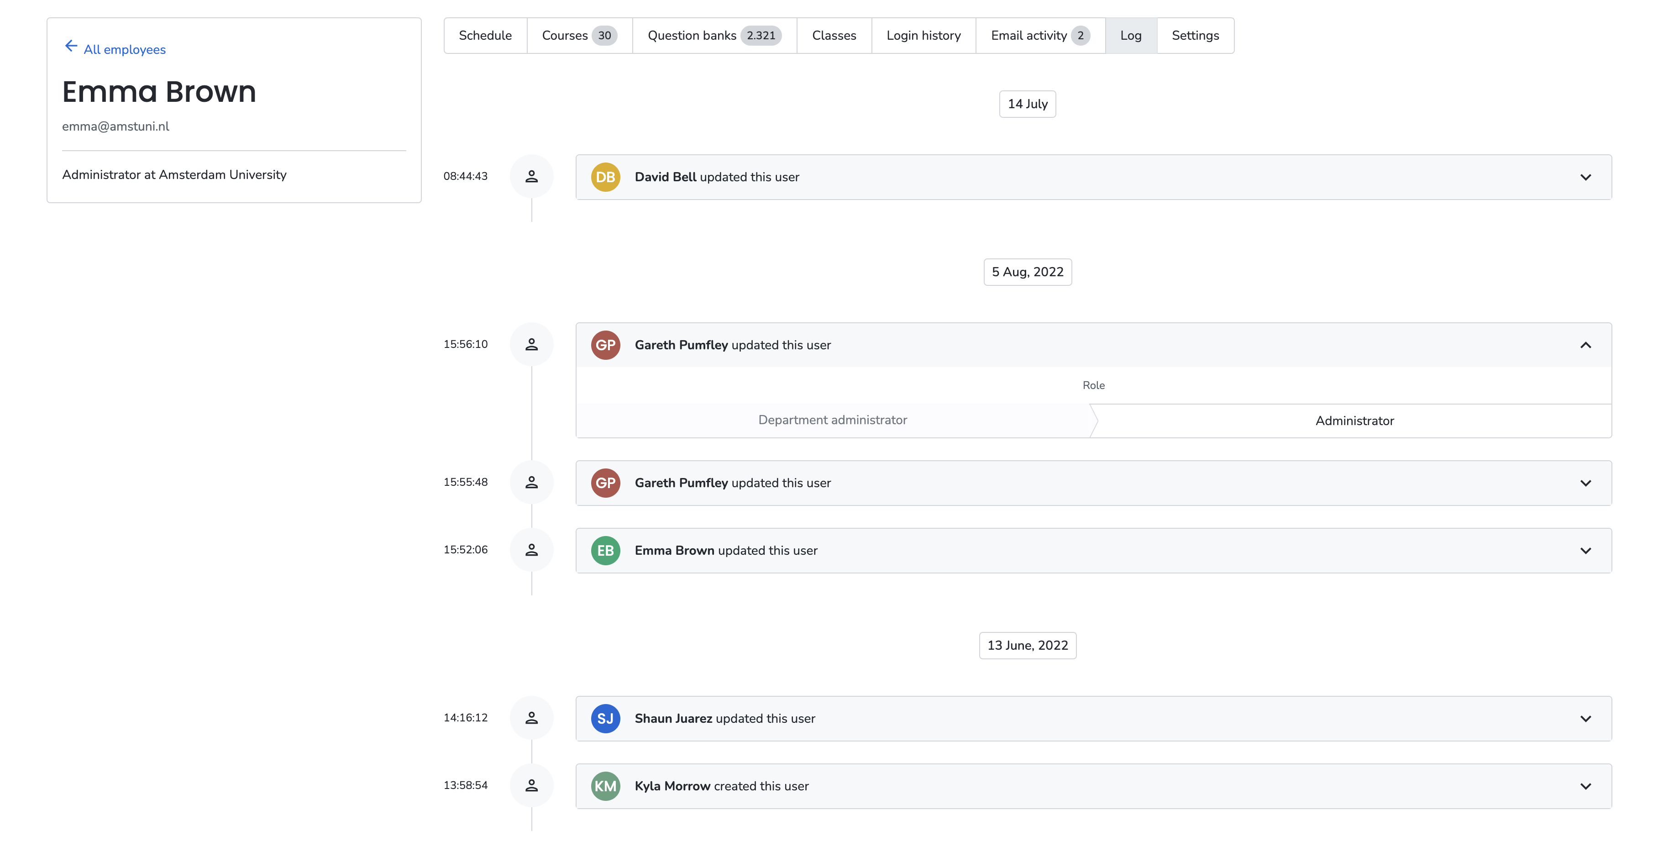The width and height of the screenshot is (1658, 852).
Task: Click Kyla Morrow's KM avatar
Action: (x=606, y=786)
